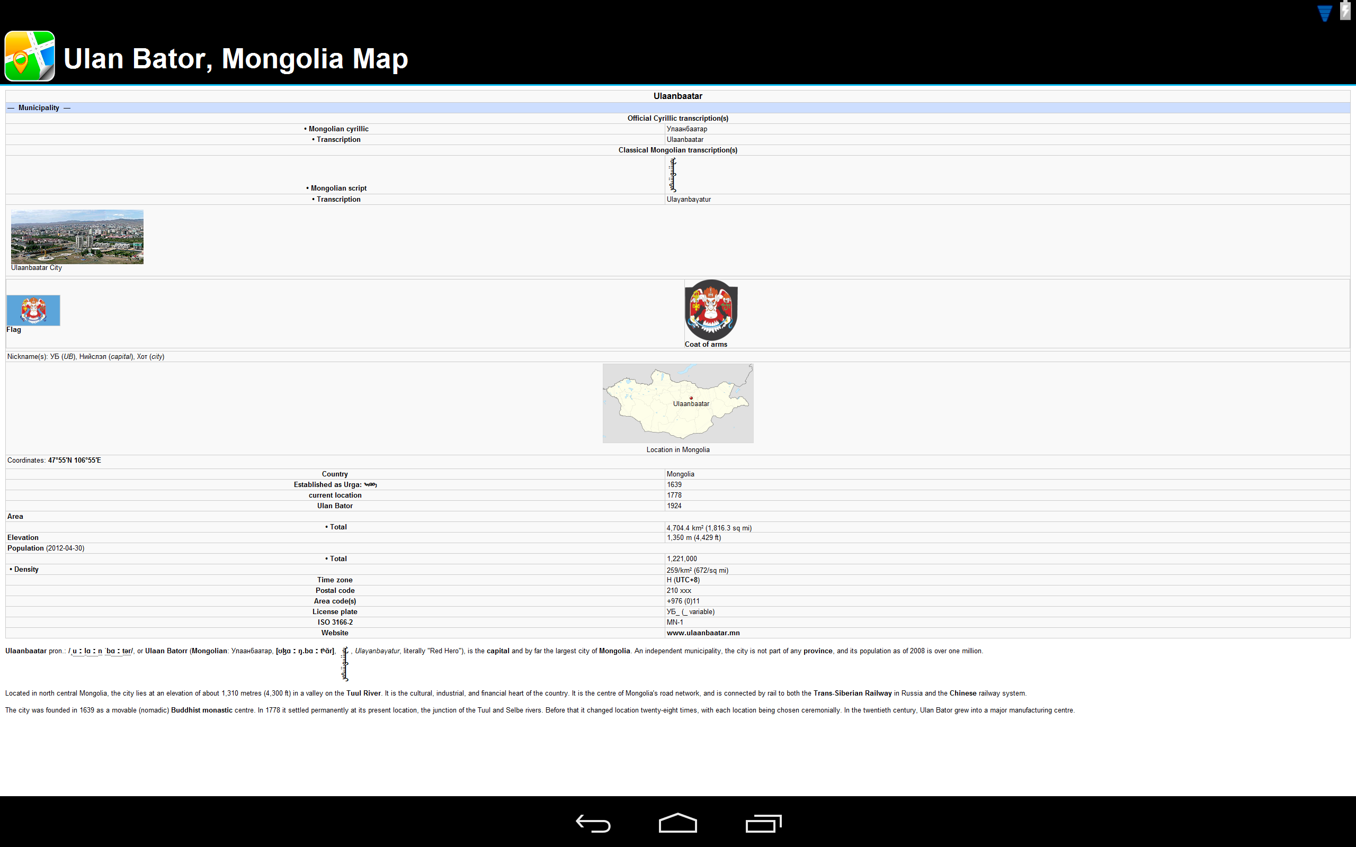Tap the Ulaanbaatar flag image
The height and width of the screenshot is (847, 1356).
33,310
